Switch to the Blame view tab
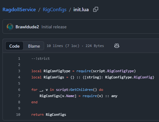This screenshot has width=159, height=122. coord(34,46)
